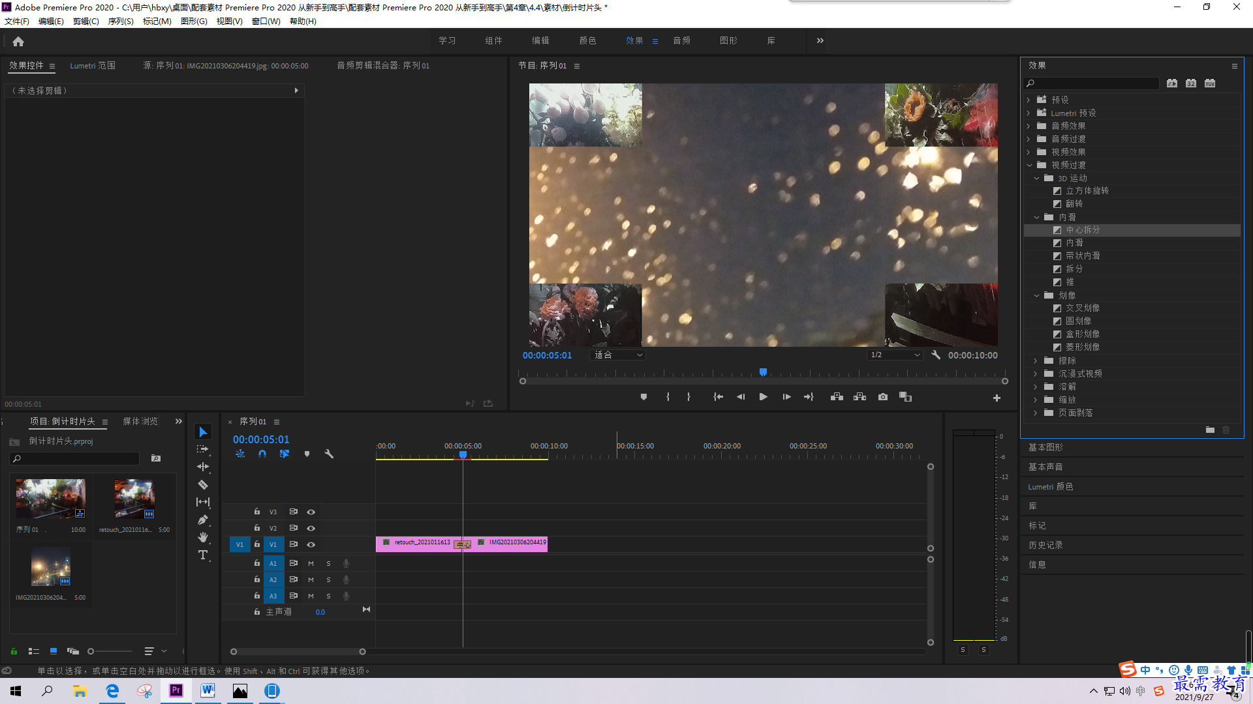Export frame with camera icon
This screenshot has height=704, width=1253.
tap(883, 397)
